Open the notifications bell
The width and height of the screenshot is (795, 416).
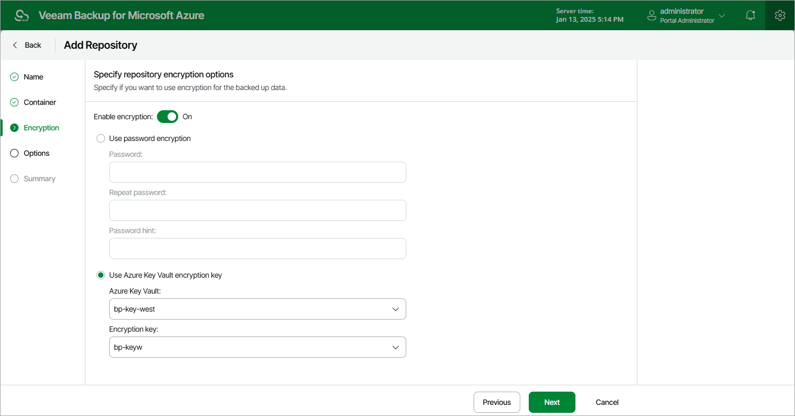[x=750, y=15]
